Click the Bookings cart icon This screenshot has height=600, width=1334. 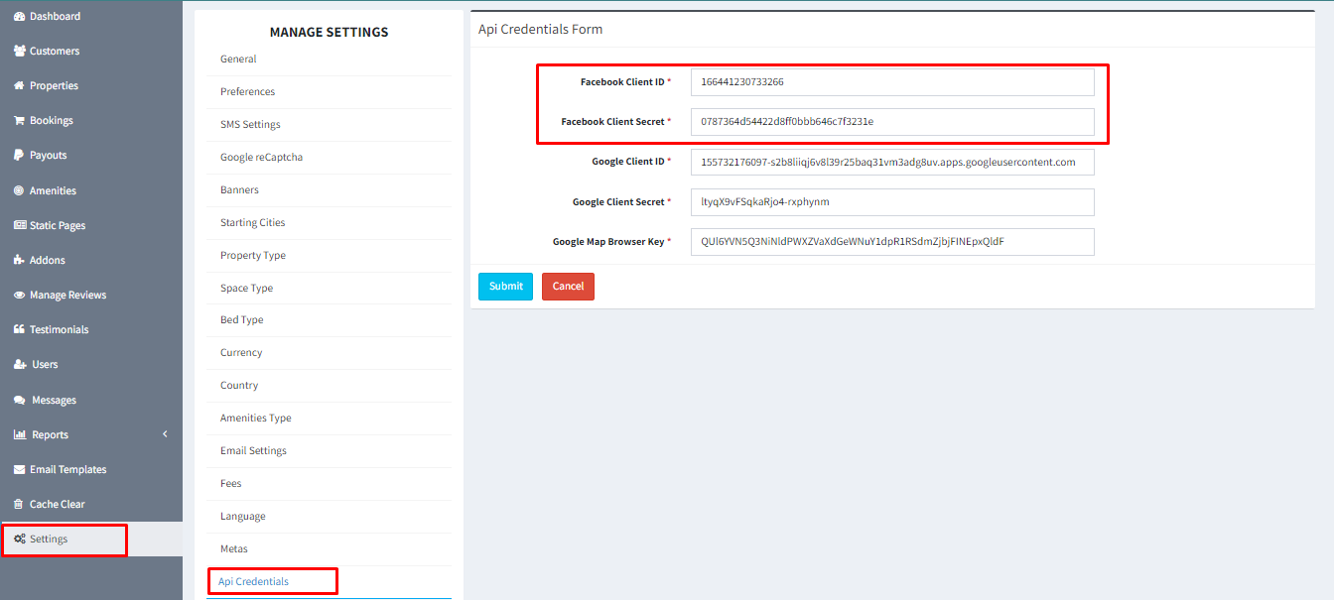19,121
